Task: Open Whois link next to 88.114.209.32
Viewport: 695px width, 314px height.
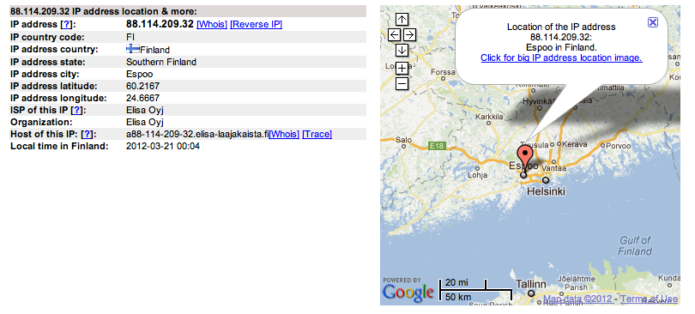Action: coord(212,24)
